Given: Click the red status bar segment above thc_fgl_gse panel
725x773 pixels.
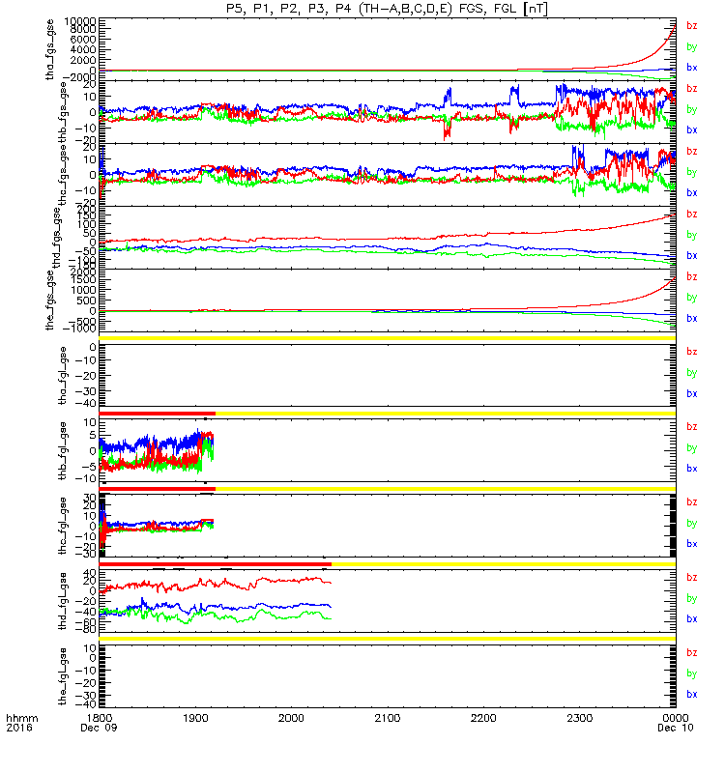Looking at the screenshot, I should pyautogui.click(x=158, y=489).
